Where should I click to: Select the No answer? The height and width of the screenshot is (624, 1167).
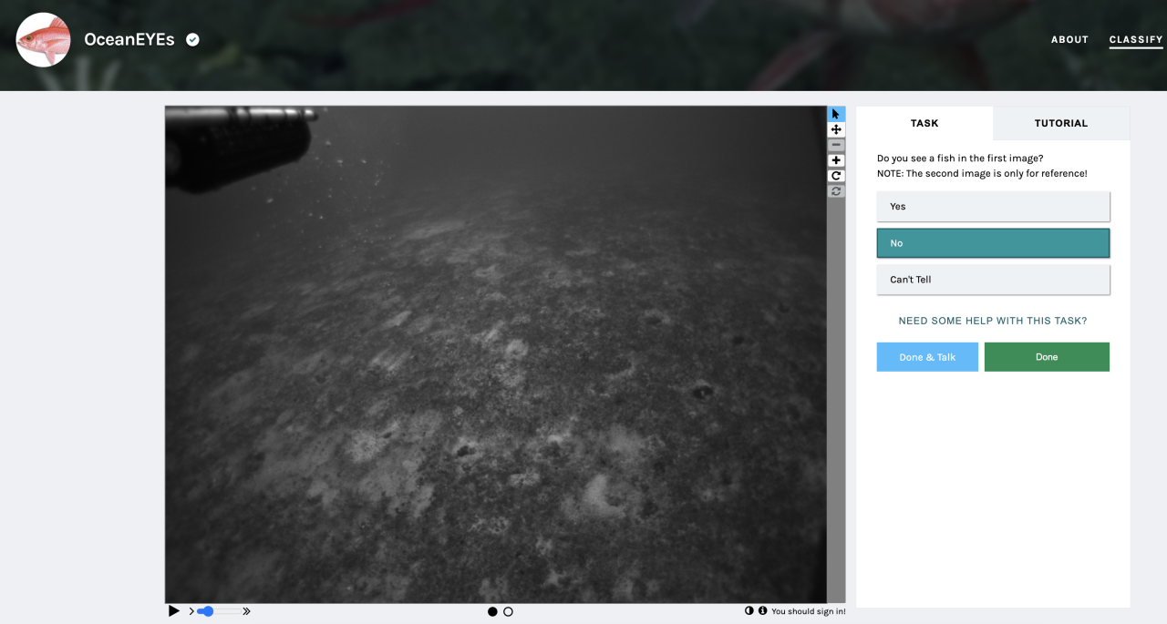993,243
